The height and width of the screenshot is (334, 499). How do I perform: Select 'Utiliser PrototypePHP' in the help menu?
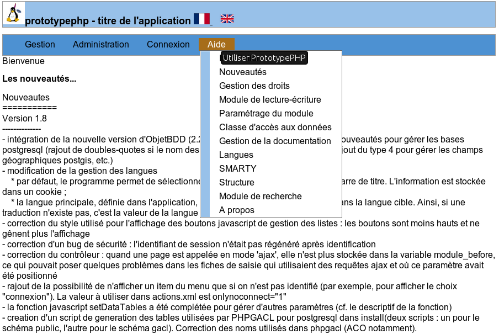[263, 57]
